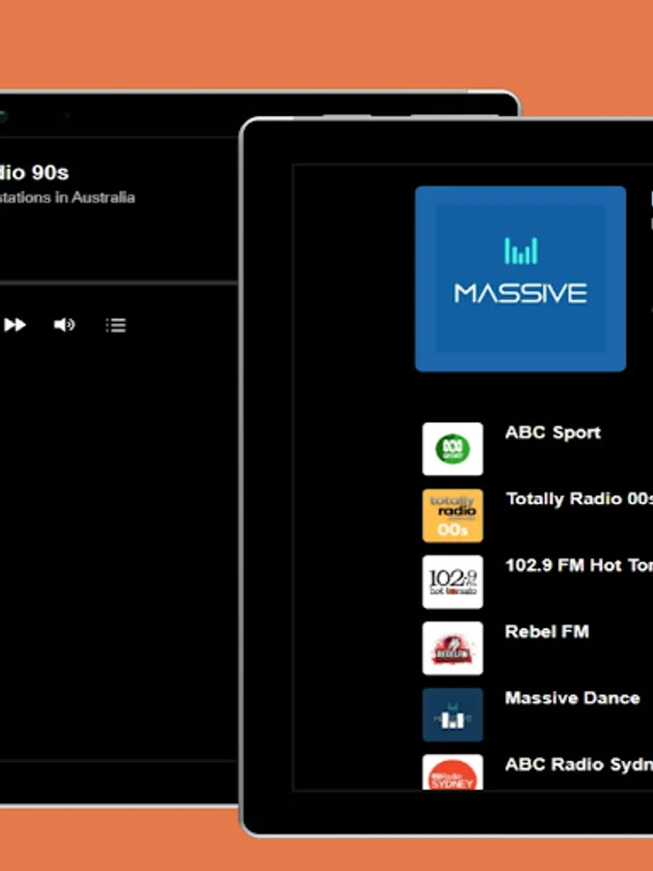Tap the 102.9 FM Hot Tomato logo
This screenshot has height=871, width=653.
[x=453, y=583]
